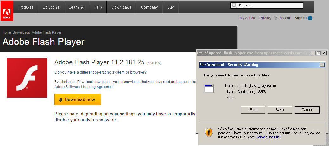Click the update_flash_player.exe file name text
This screenshot has width=329, height=146.
click(256, 86)
